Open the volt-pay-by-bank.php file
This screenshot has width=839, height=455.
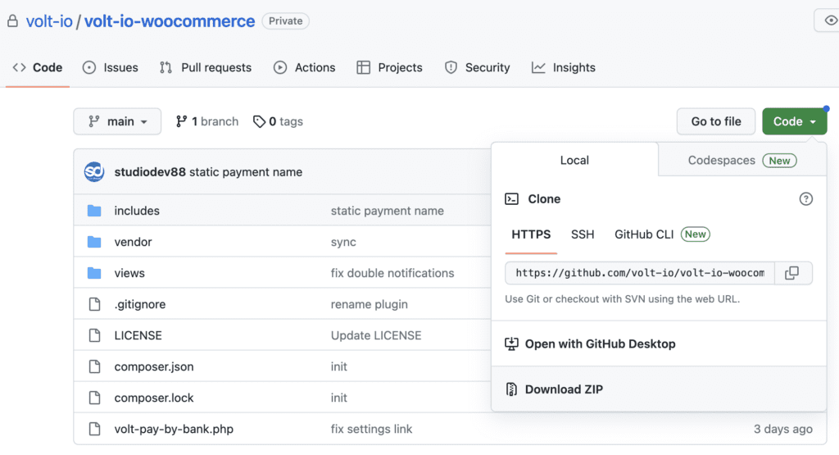coord(174,429)
